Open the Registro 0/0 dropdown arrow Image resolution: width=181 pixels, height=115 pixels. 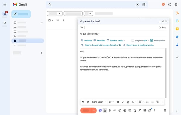(148, 40)
